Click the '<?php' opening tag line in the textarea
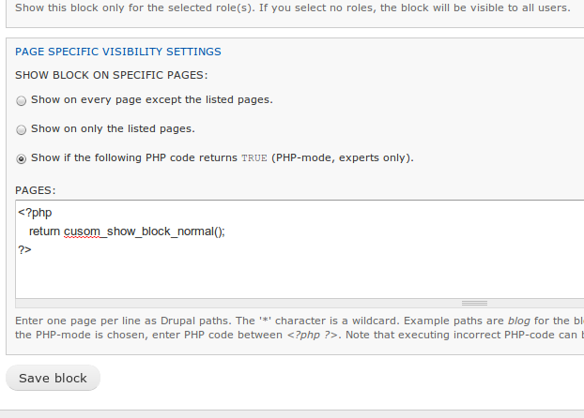Screen dimensions: 584x418 point(35,213)
